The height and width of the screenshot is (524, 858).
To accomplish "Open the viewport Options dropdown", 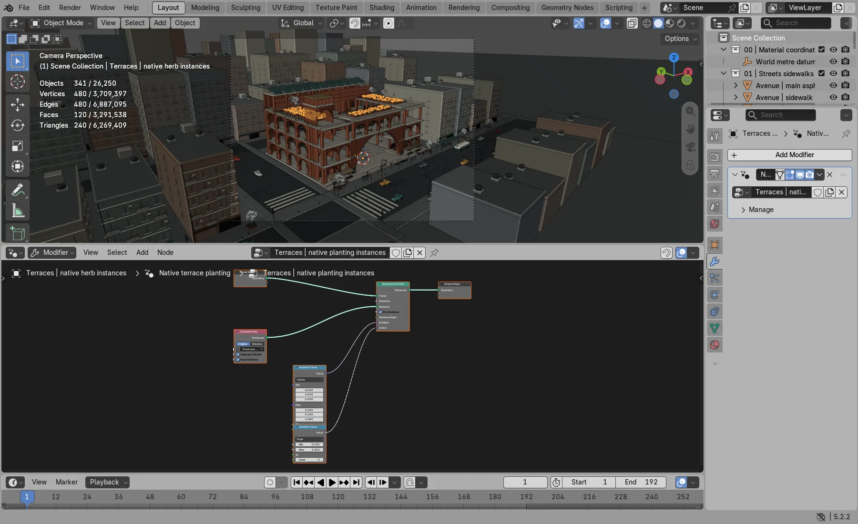I will [680, 39].
